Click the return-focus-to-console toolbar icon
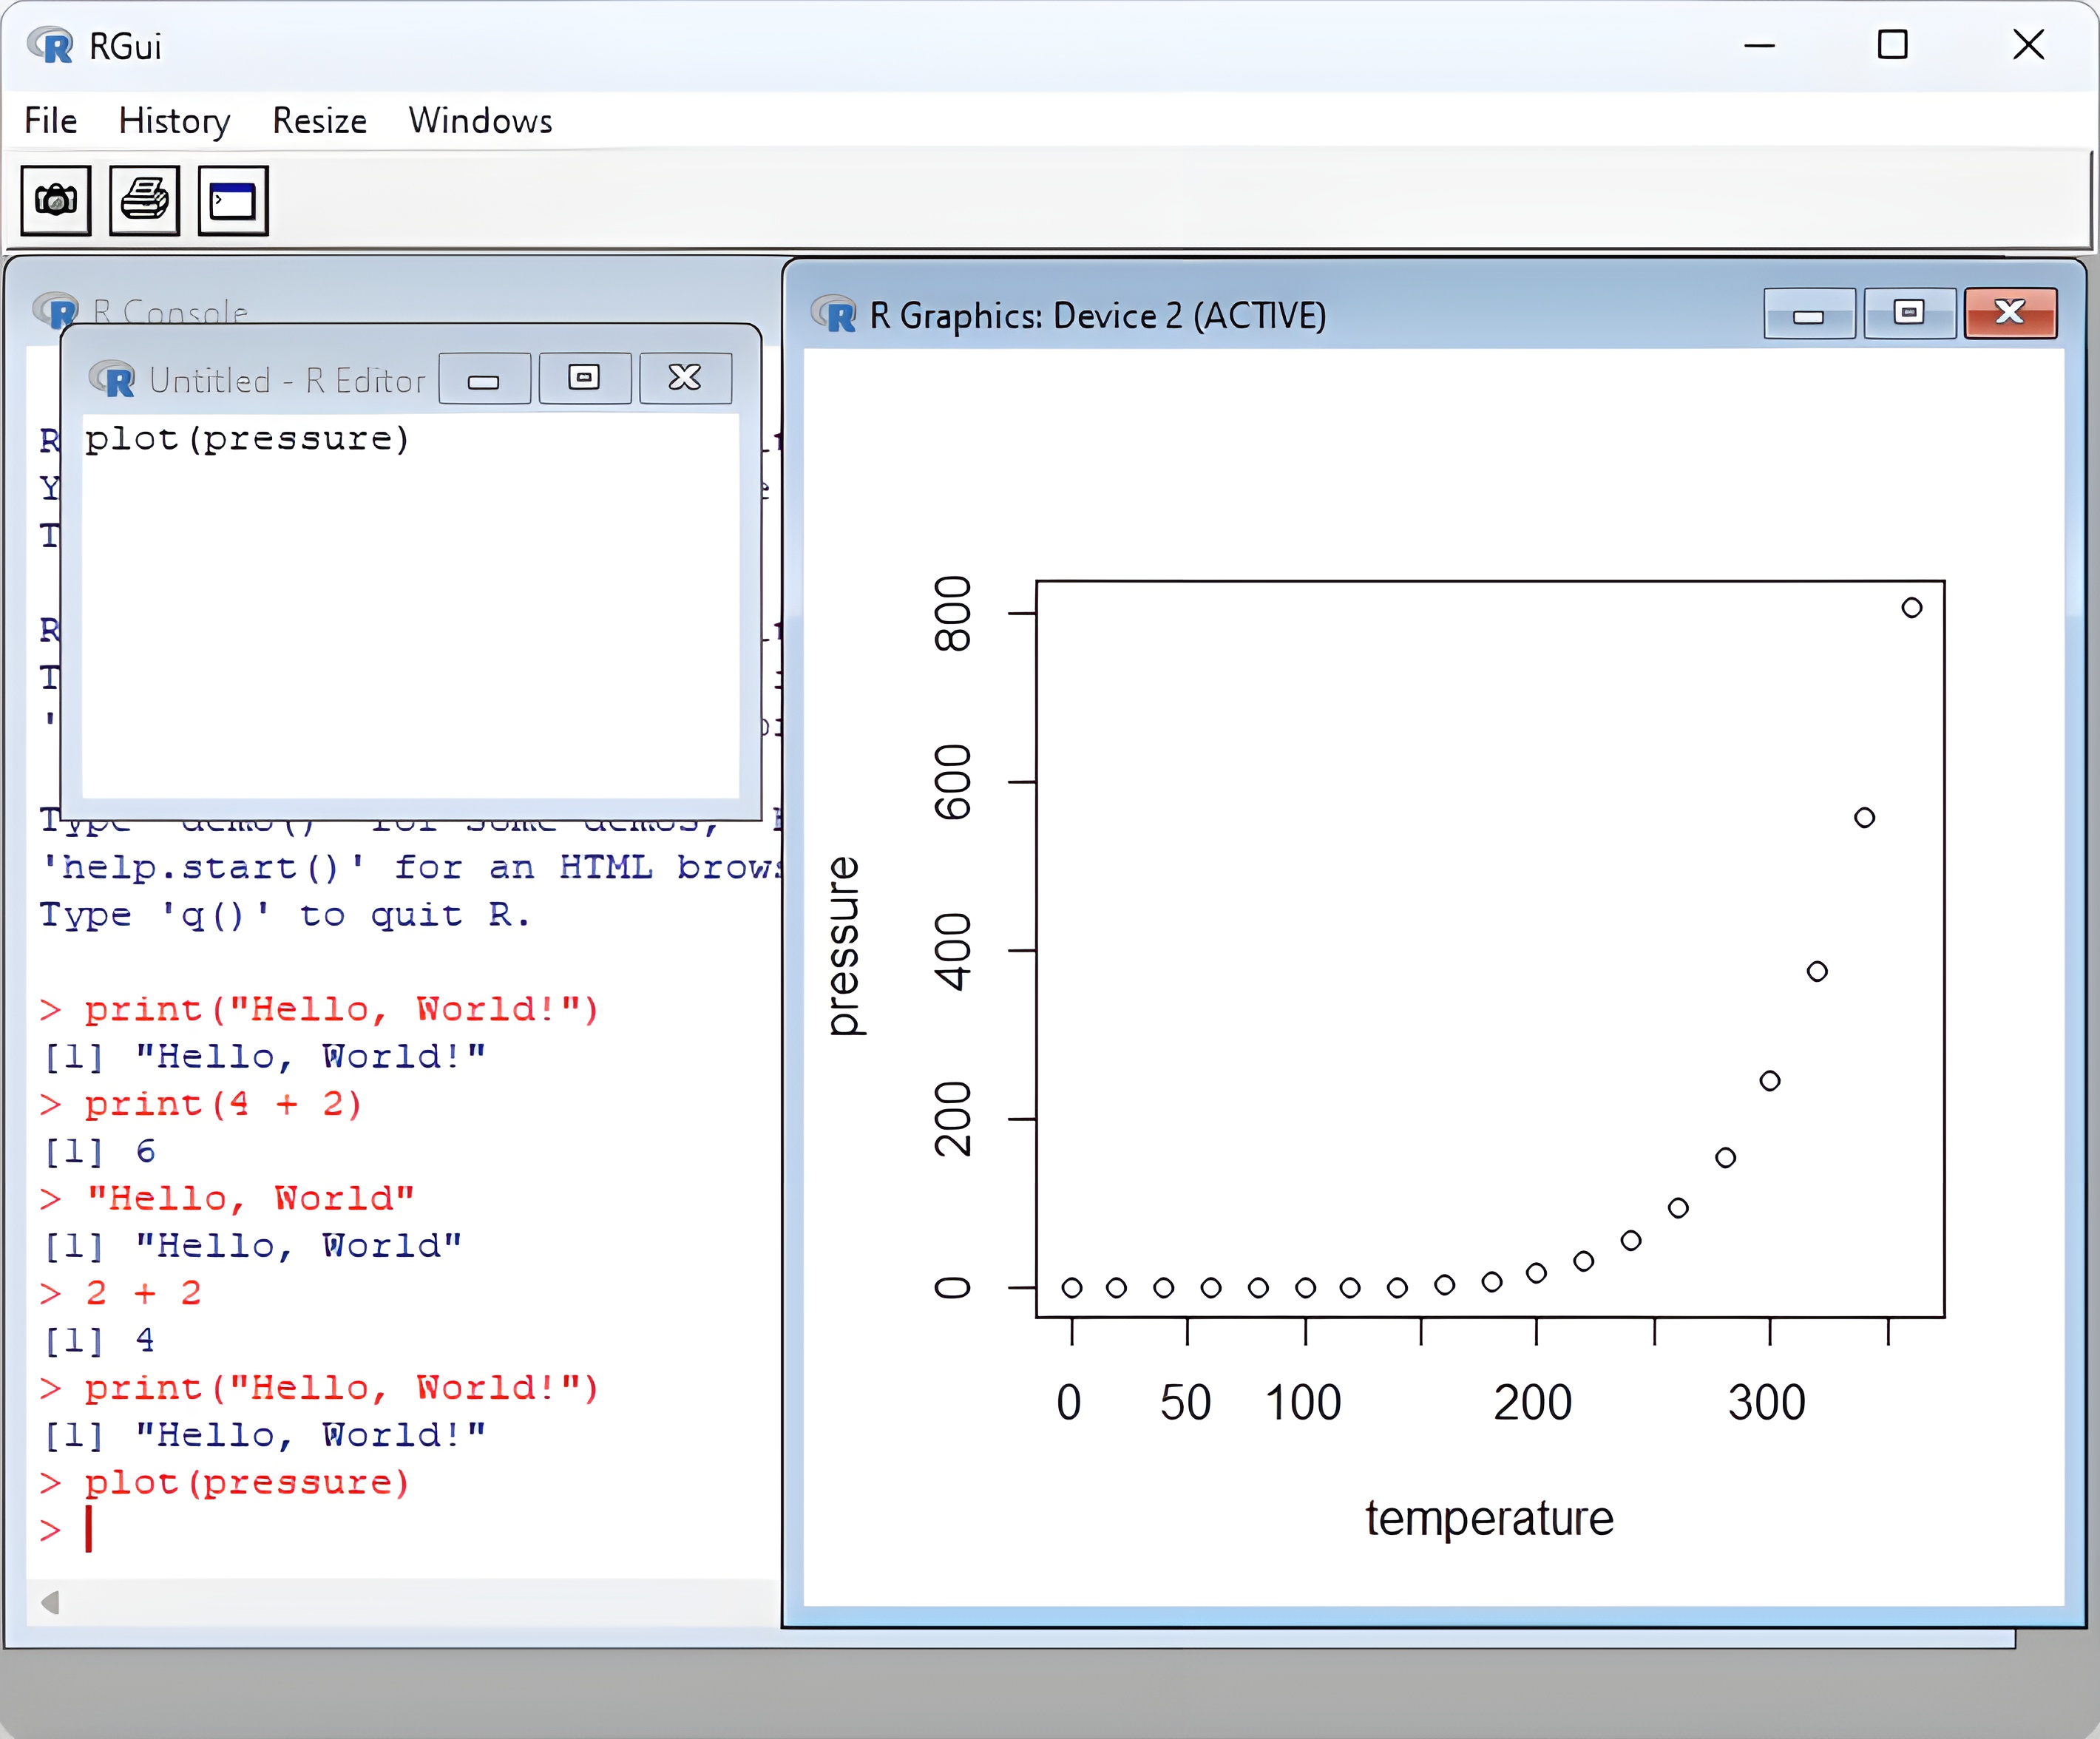The height and width of the screenshot is (1739, 2100). 232,201
